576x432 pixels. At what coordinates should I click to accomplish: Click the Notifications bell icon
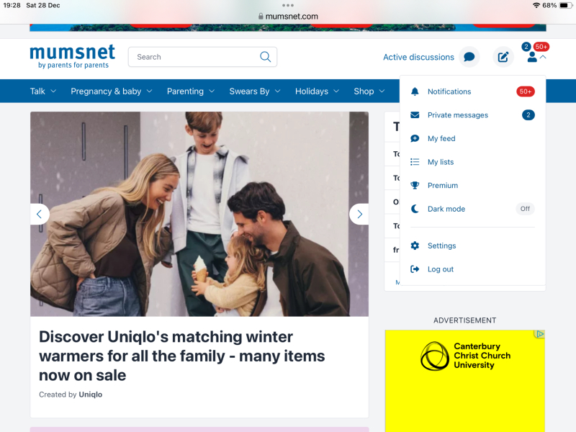tap(415, 91)
